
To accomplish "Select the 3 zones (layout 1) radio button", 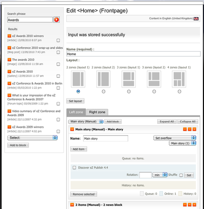I will click(129, 91).
